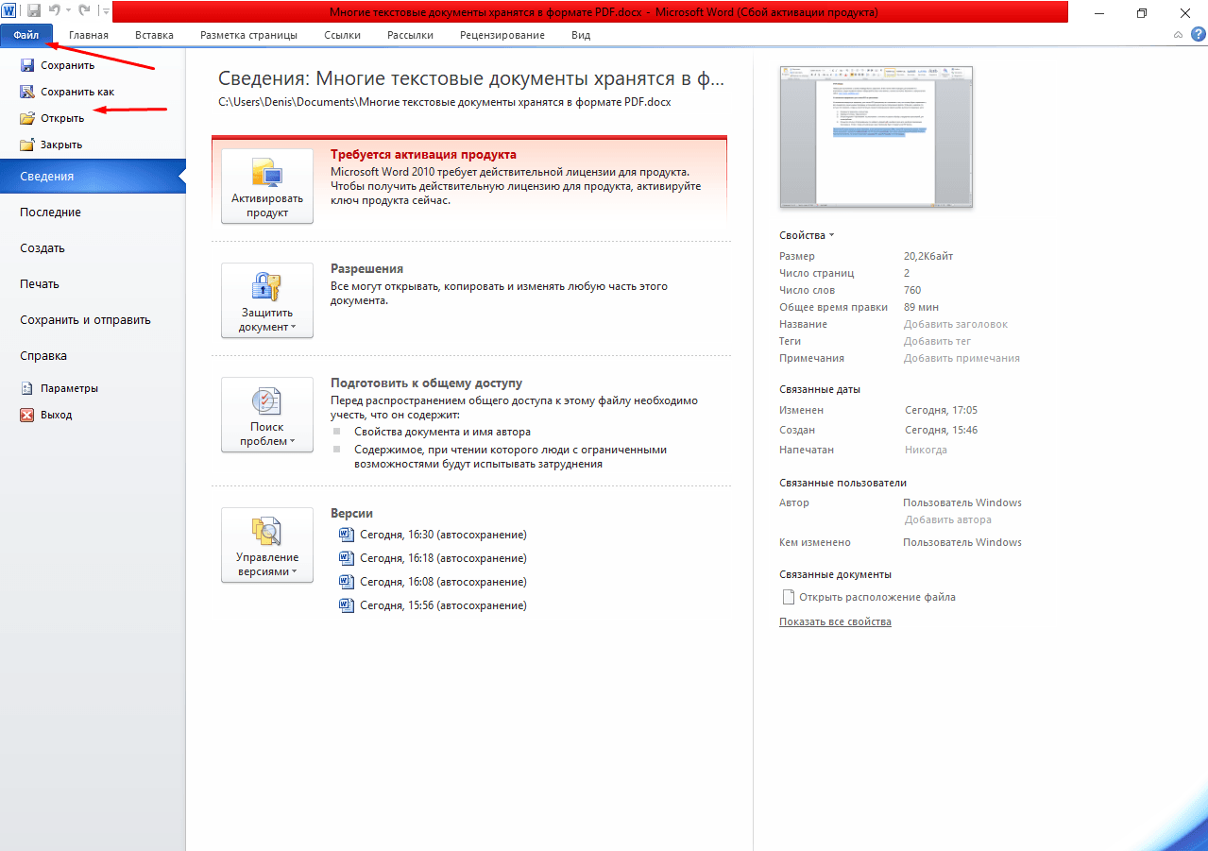Click the Добавить тег field

(x=937, y=341)
